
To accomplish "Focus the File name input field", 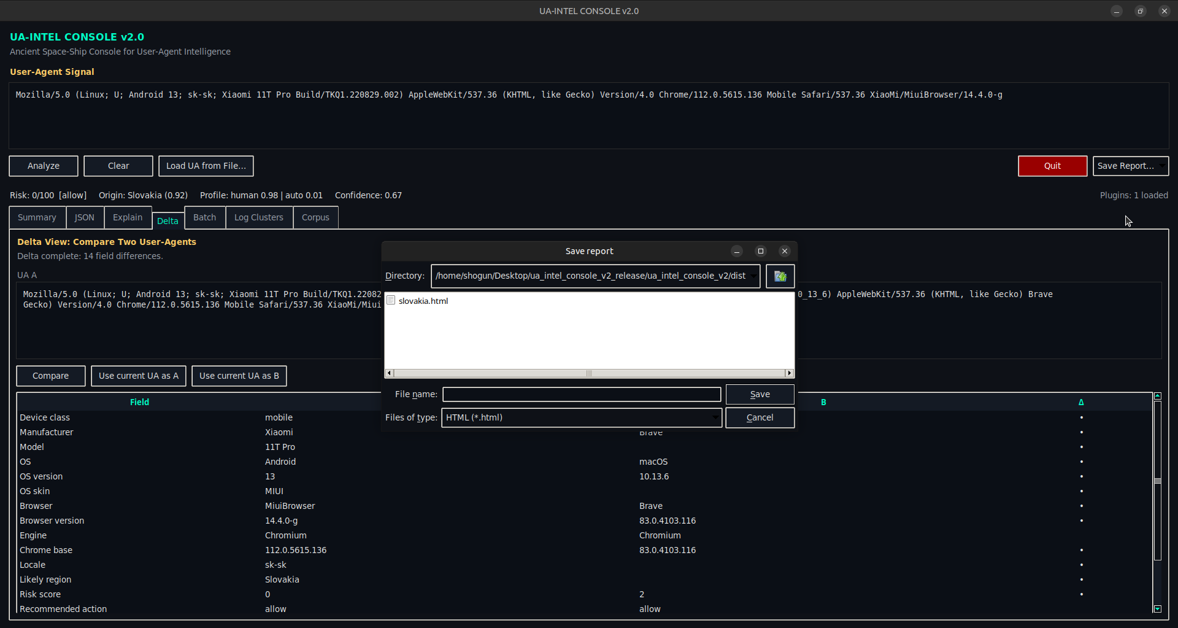I will coord(581,394).
